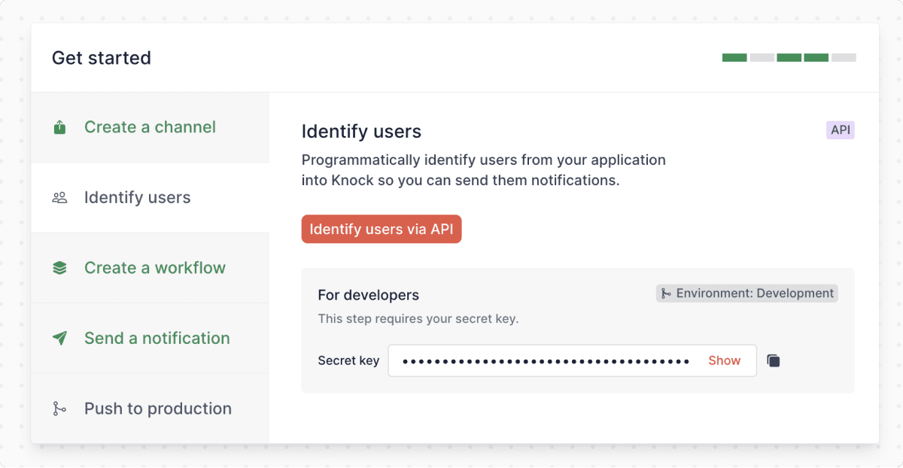The width and height of the screenshot is (903, 468).
Task: Select the Push to production step
Action: (157, 409)
